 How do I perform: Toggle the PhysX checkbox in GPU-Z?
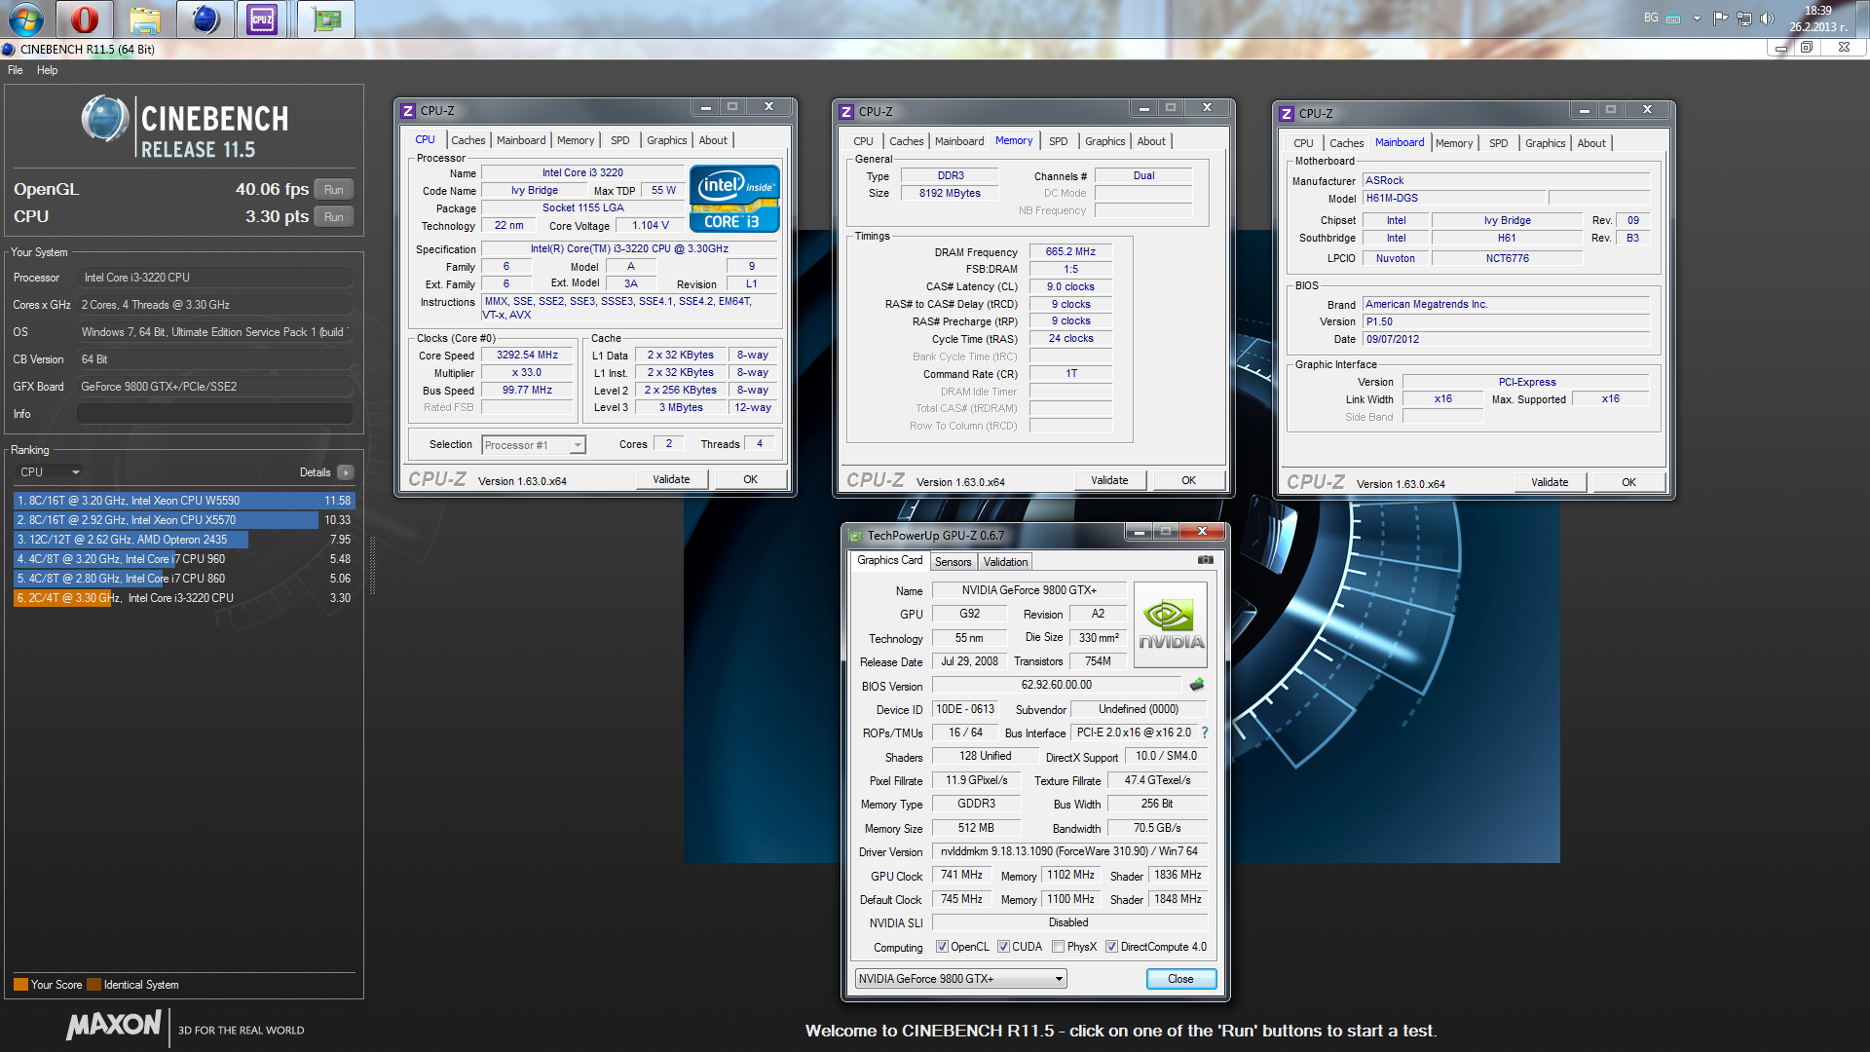point(1058,947)
